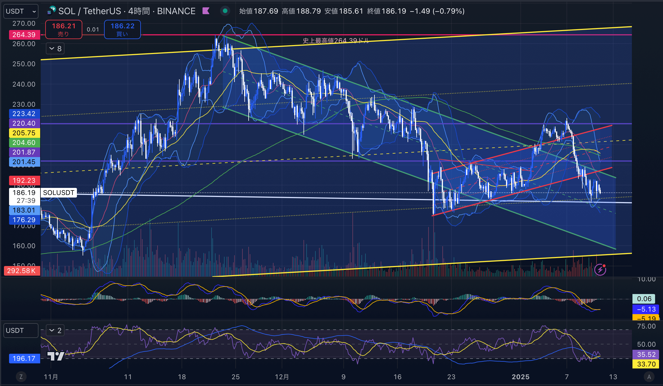
Task: Click the −5.13 MACD value label
Action: 646,309
